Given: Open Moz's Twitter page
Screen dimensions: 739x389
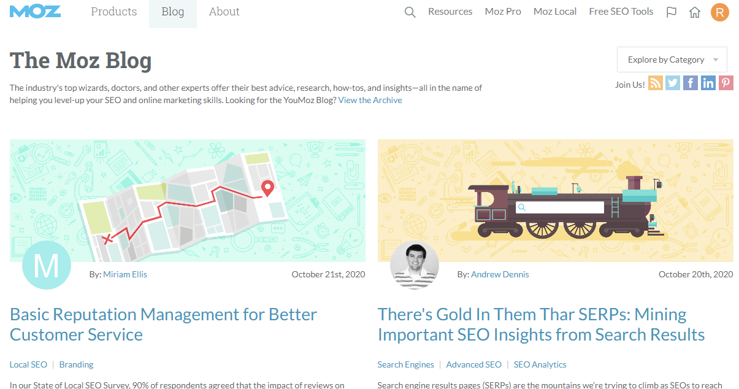Looking at the screenshot, I should coord(673,82).
